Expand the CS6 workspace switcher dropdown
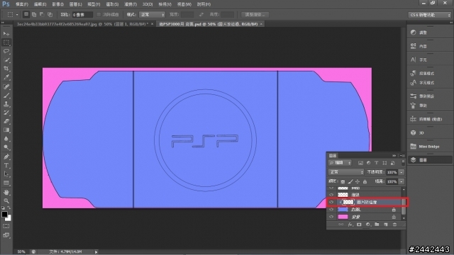The image size is (454, 255). pos(430,15)
